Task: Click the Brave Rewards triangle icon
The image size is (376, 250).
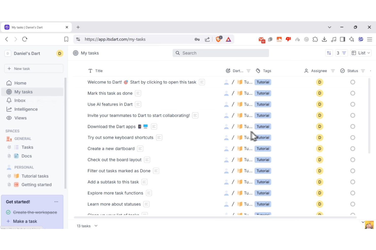Action: pos(228,39)
